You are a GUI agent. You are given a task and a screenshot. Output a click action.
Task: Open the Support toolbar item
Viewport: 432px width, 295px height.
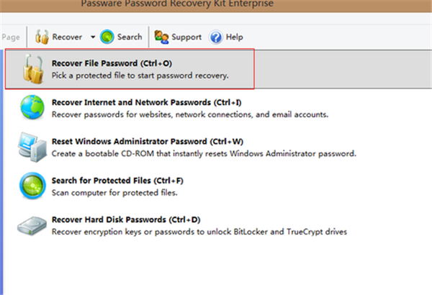[x=186, y=37]
